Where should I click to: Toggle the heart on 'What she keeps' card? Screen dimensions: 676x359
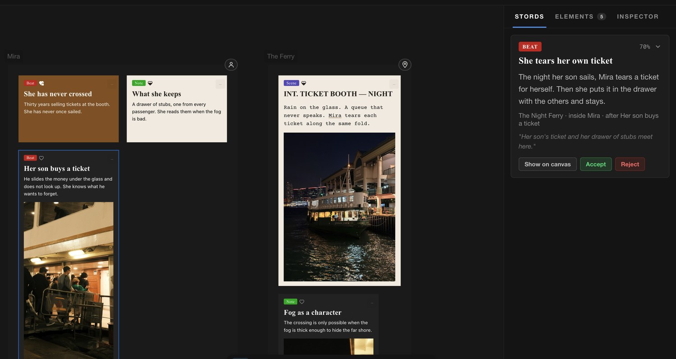[x=150, y=83]
